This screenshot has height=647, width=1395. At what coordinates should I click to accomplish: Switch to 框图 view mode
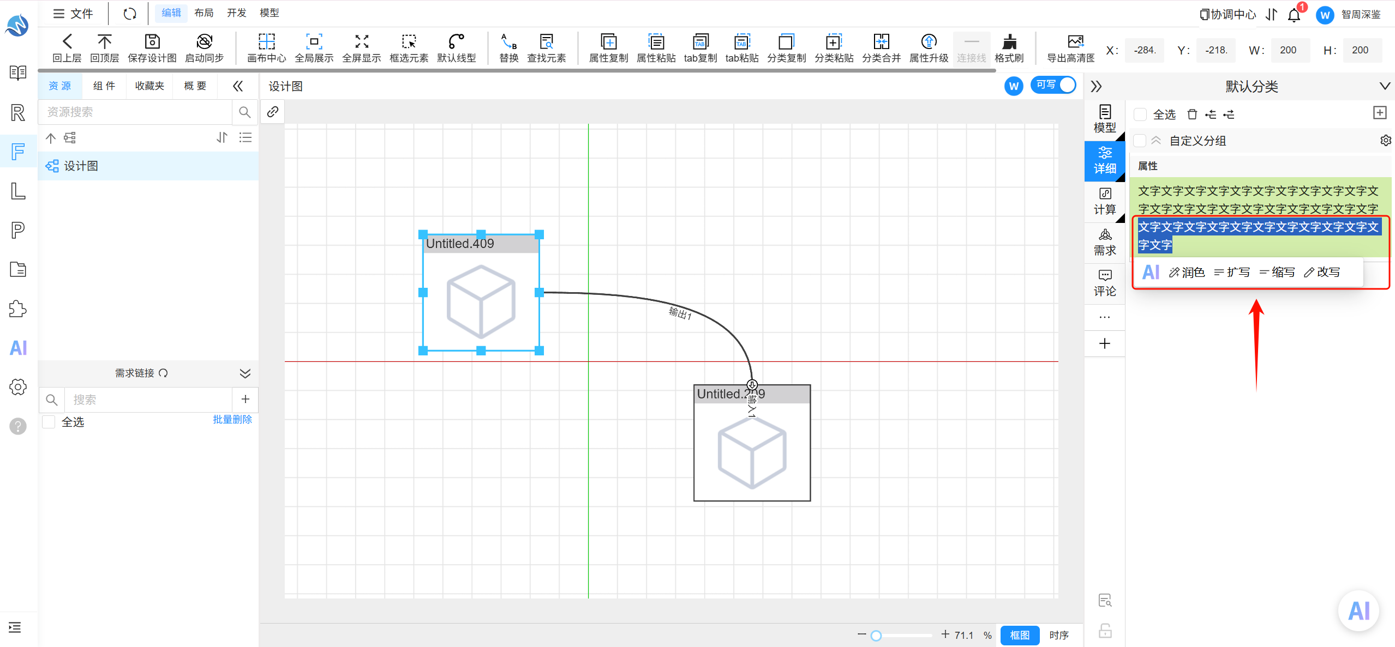pos(1020,635)
